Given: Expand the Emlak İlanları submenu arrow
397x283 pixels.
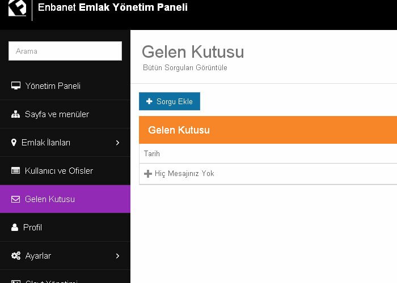Looking at the screenshot, I should coord(117,143).
